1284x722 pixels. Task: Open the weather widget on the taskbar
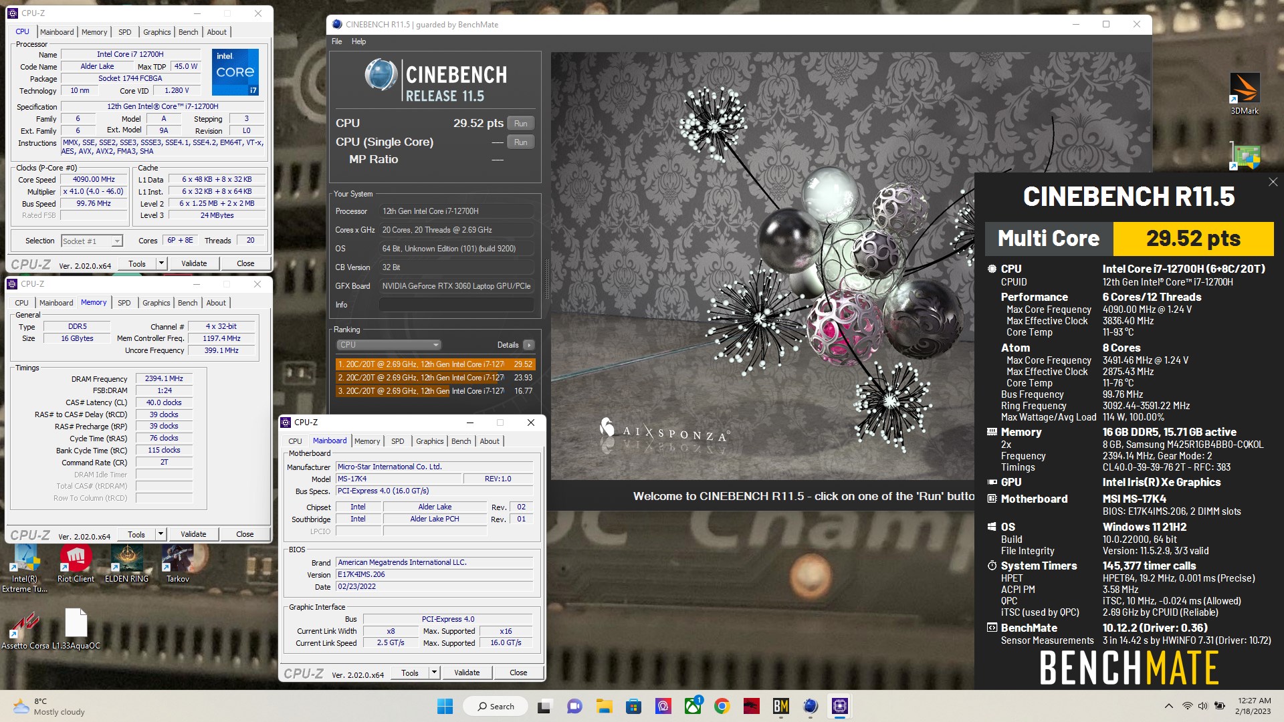pos(49,706)
